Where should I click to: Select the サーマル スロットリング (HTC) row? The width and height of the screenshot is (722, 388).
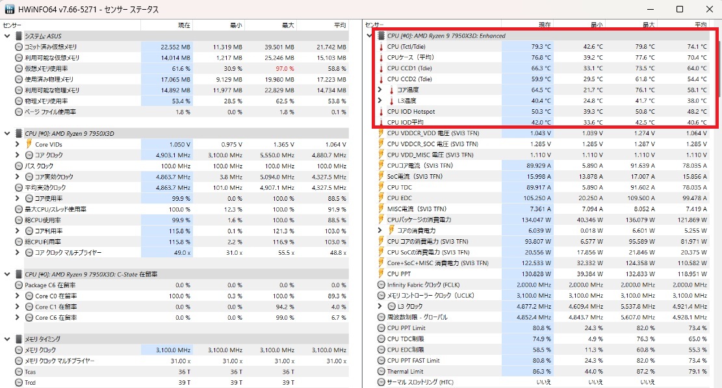[542, 382]
